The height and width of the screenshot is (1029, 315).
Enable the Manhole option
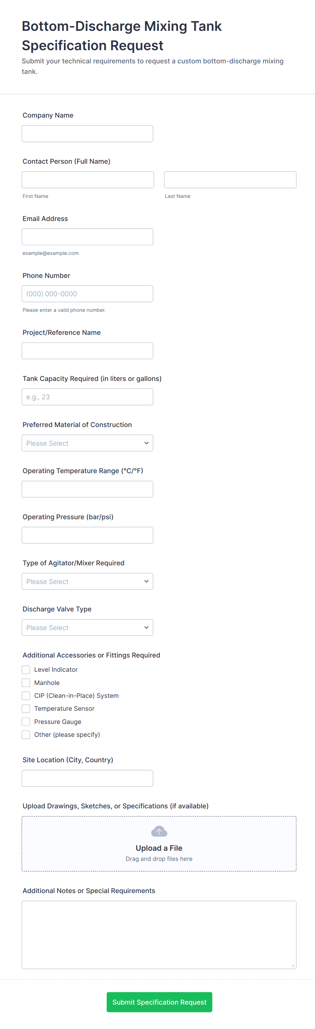pos(26,683)
